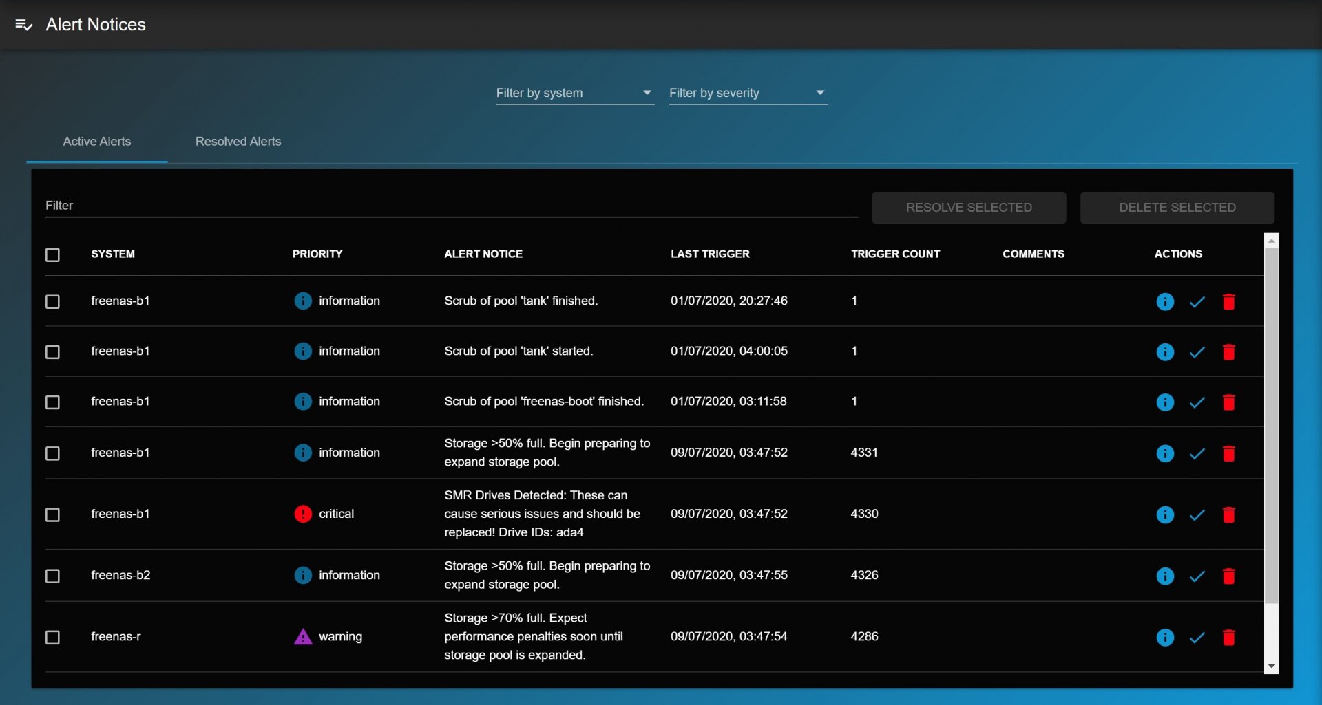Sort by the ALERT NOTICE column header
The image size is (1322, 705).
tap(483, 254)
